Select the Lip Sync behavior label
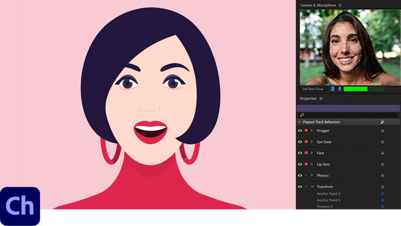 click(323, 165)
